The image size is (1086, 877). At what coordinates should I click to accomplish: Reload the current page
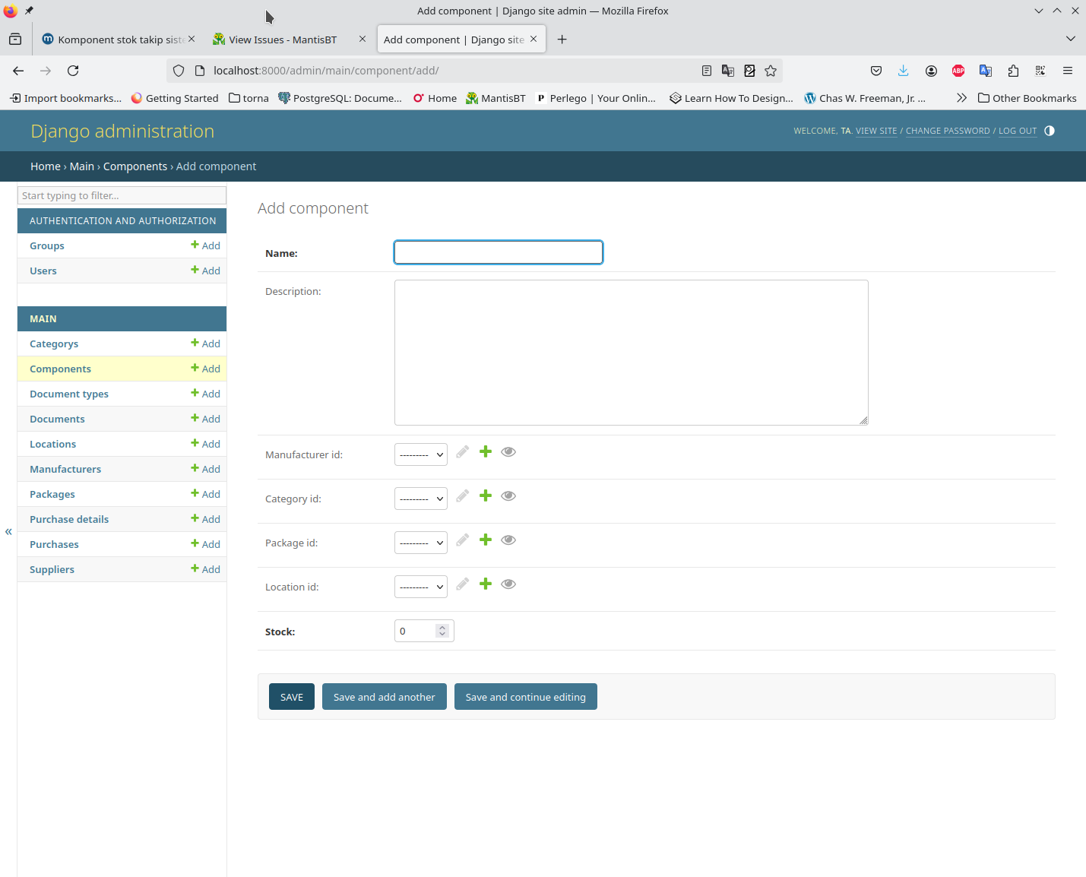[x=73, y=71]
